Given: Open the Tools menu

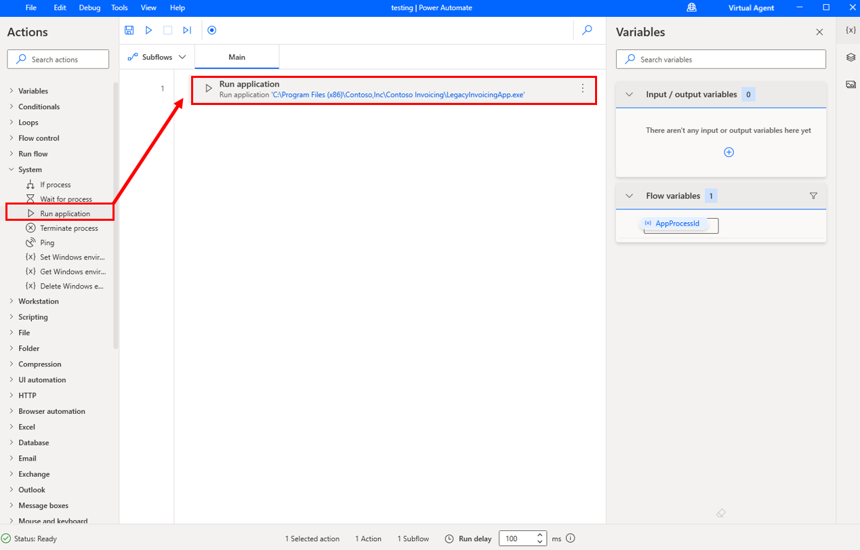Looking at the screenshot, I should [x=119, y=7].
